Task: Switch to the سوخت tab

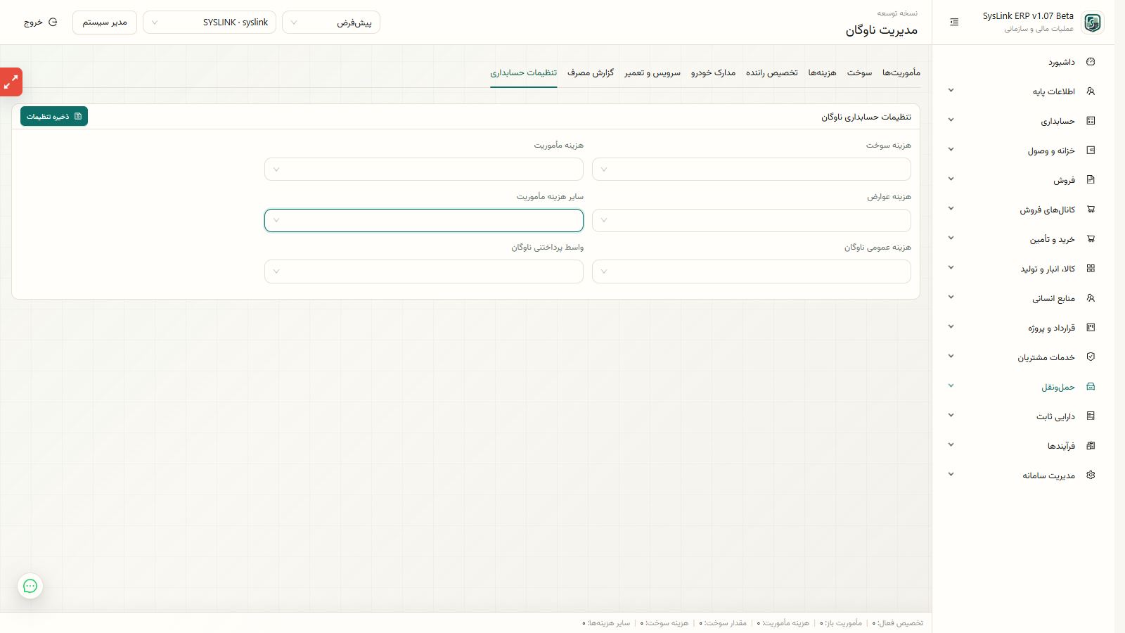Action: click(x=859, y=72)
